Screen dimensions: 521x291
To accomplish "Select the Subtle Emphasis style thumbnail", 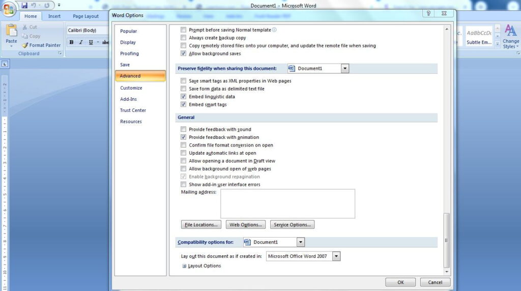I will coord(479,36).
